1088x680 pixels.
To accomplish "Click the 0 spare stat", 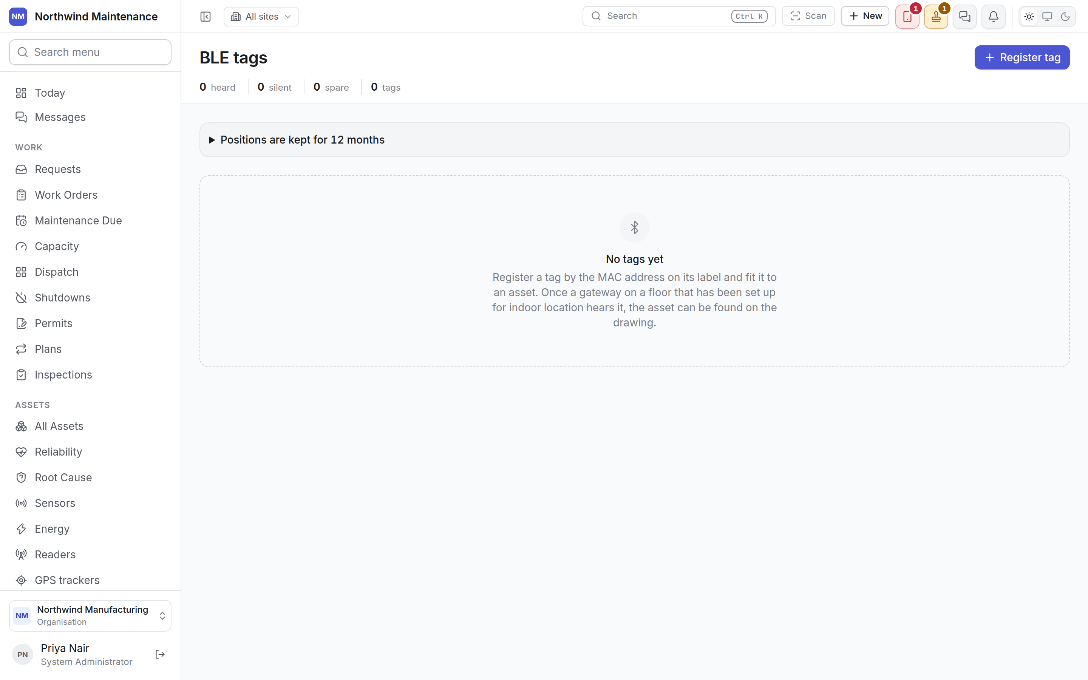I will point(331,87).
